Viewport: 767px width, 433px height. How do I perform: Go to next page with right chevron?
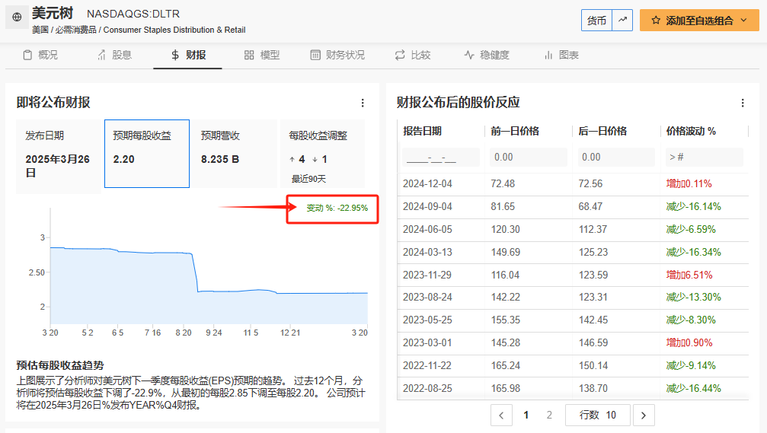coord(644,415)
